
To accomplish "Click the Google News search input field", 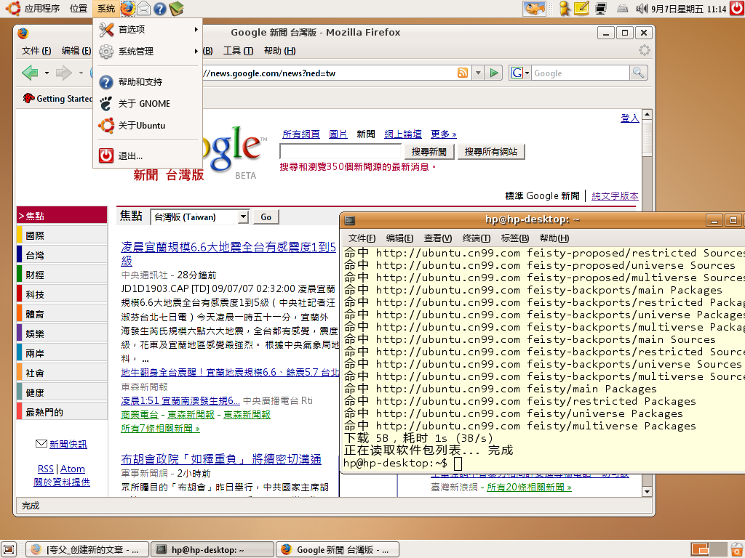I will tap(340, 152).
